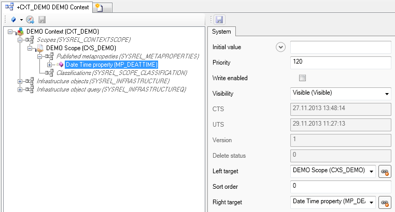Click the round chevron beside Initial value
The image size is (395, 212).
[281, 47]
